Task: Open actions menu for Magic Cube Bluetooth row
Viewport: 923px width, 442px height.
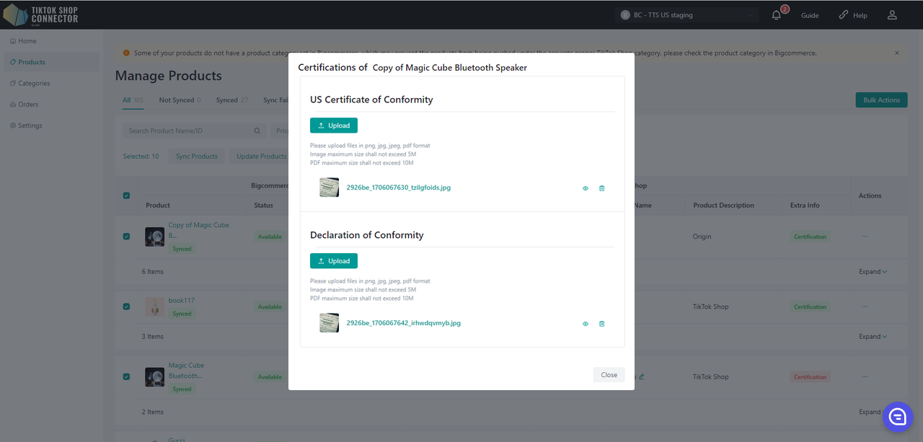Action: tap(865, 376)
